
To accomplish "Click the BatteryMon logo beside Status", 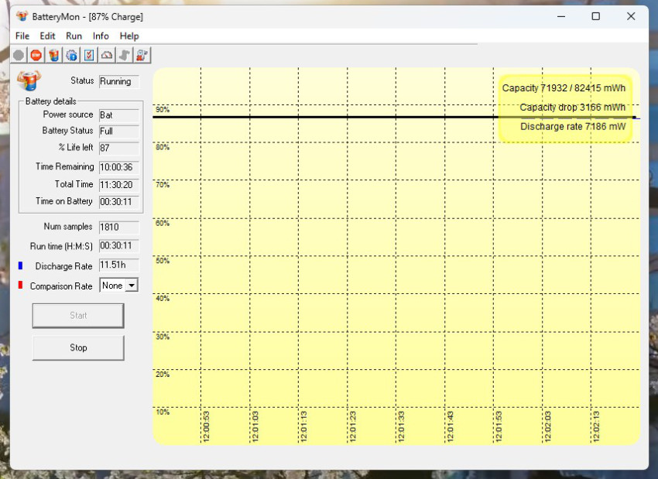I will click(x=29, y=81).
